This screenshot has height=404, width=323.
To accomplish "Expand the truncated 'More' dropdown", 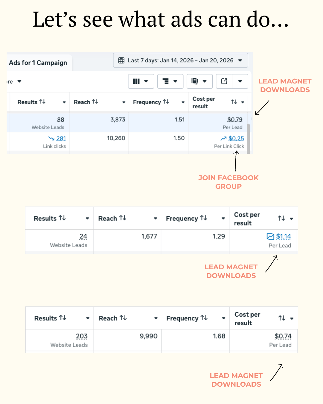I will 19,81.
